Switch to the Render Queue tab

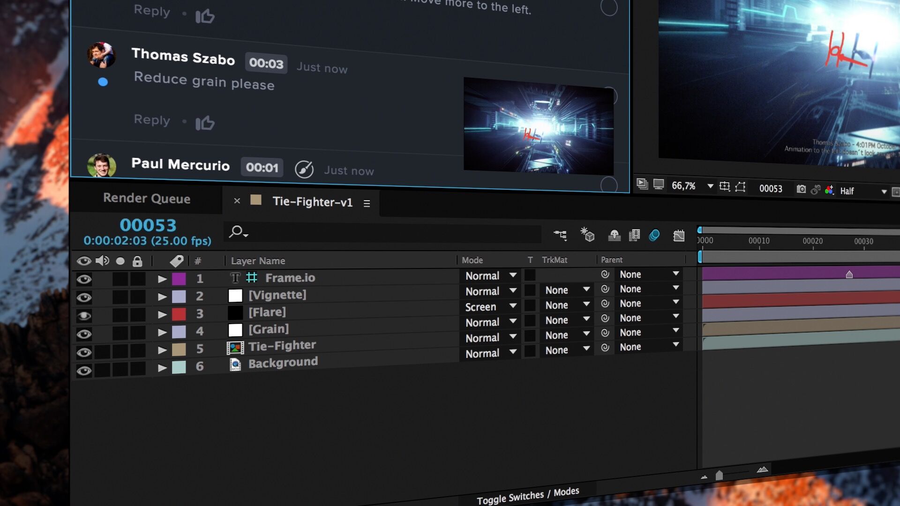147,199
